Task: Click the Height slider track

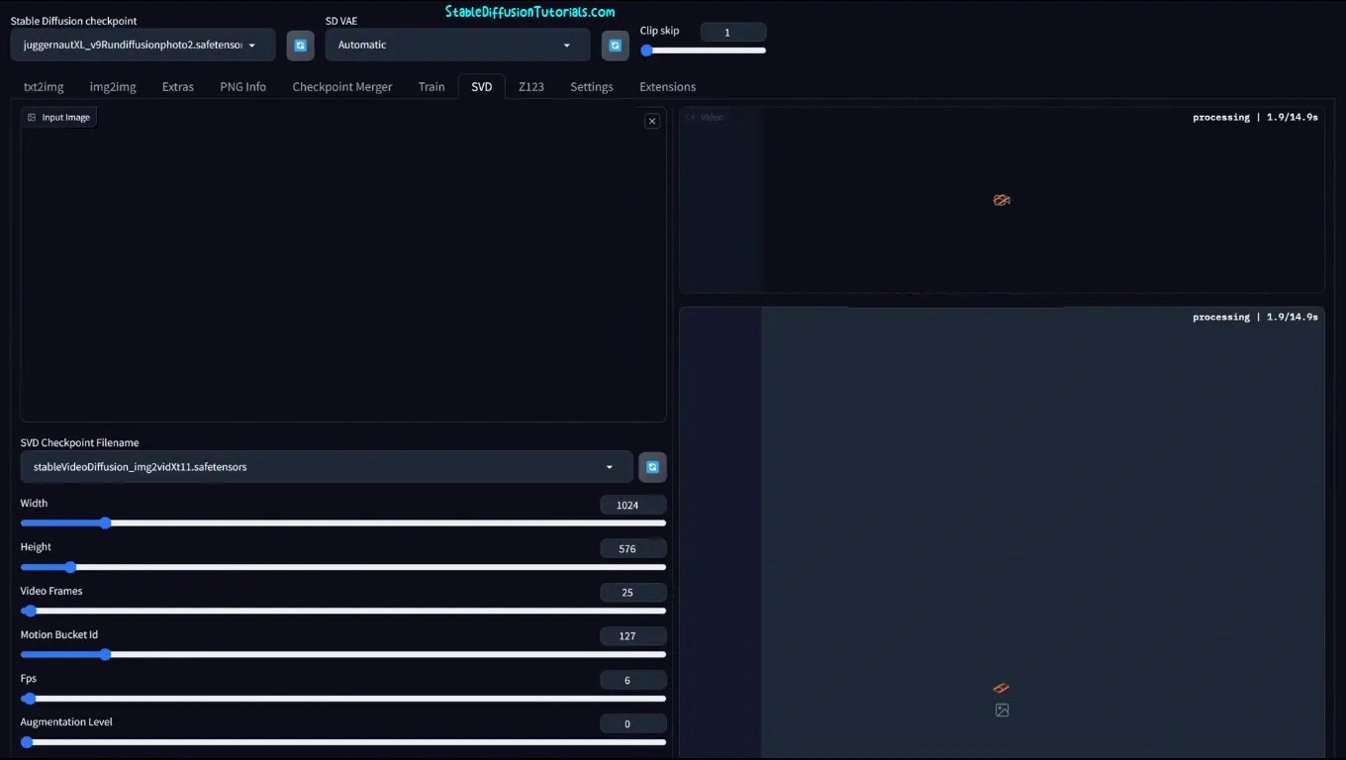Action: click(x=342, y=567)
